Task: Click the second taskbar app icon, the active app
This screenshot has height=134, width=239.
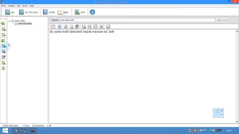Action: (x=24, y=131)
